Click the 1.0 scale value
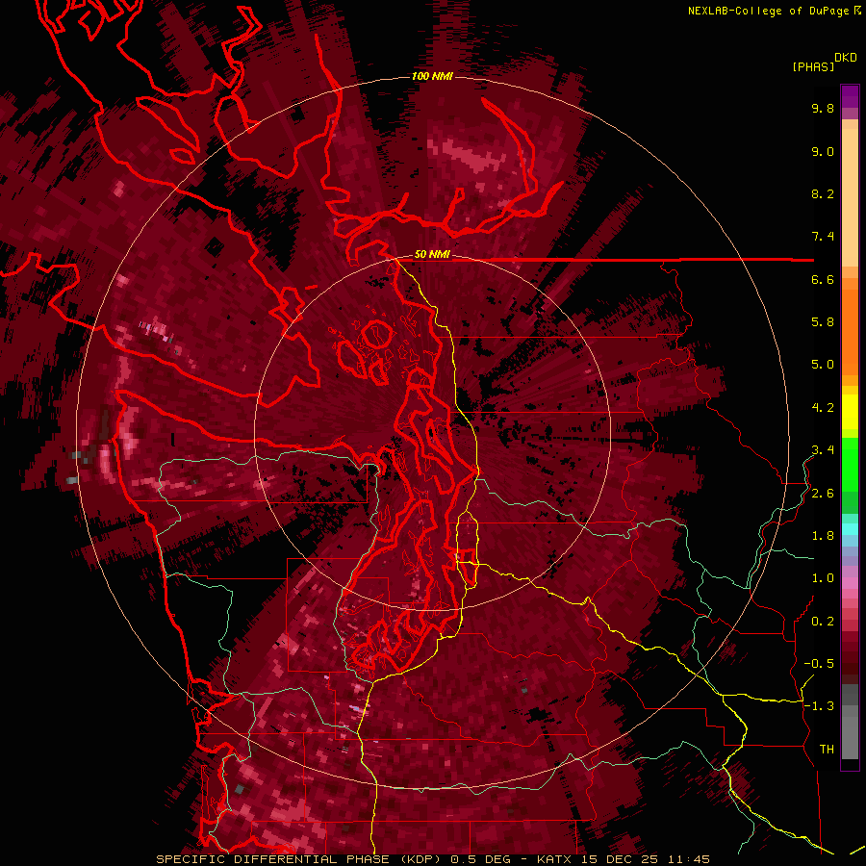Viewport: 866px width, 866px height. 823,578
